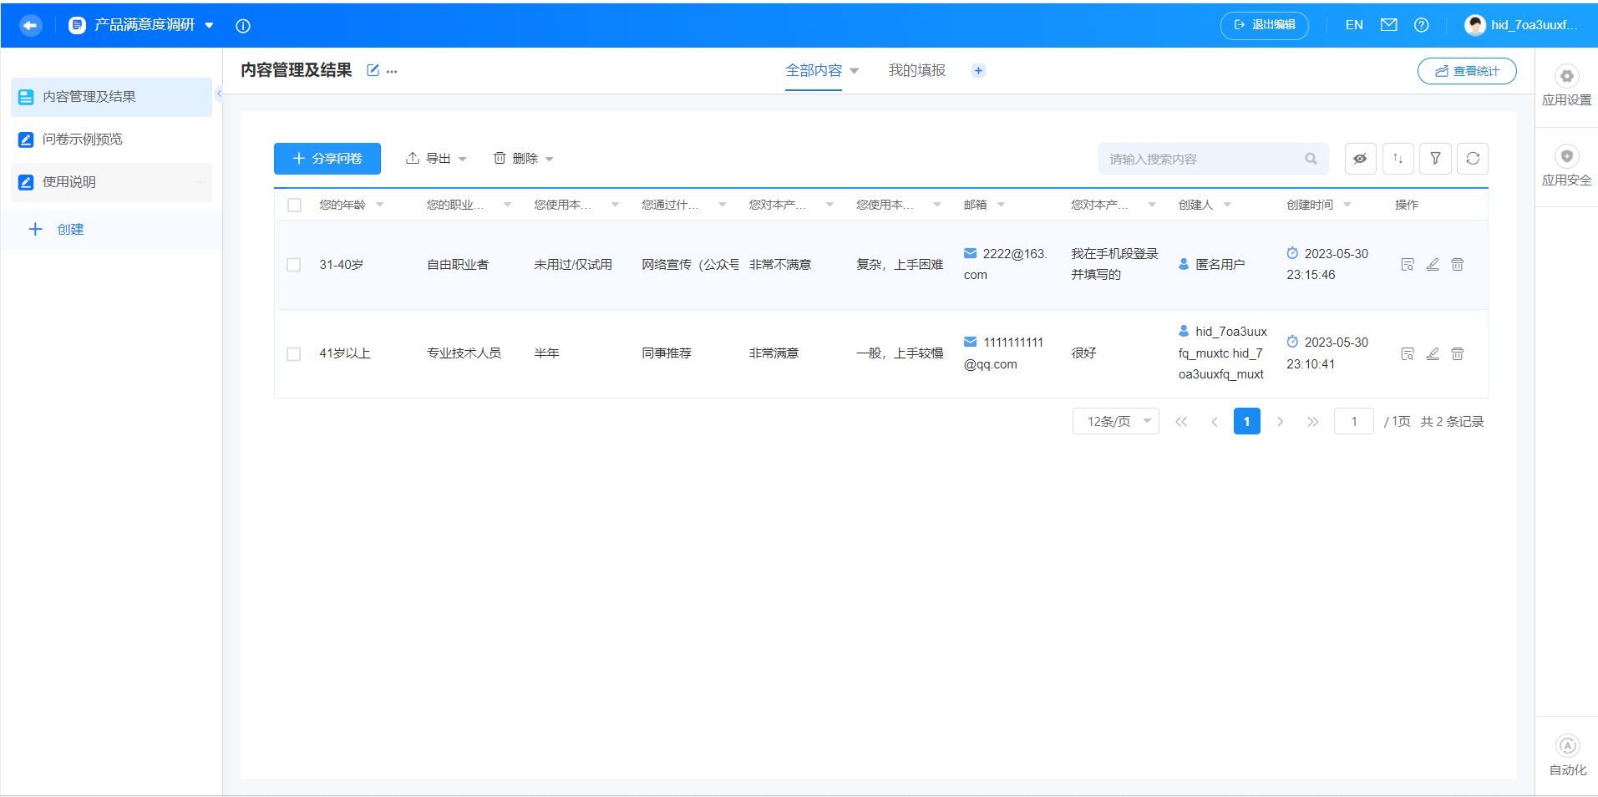1598x797 pixels.
Task: View details of the 41岁以上 row
Action: click(1408, 354)
